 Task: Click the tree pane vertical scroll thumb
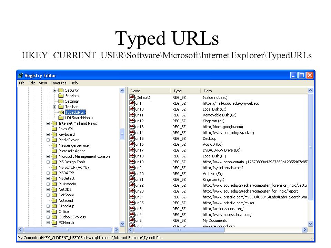122,134
